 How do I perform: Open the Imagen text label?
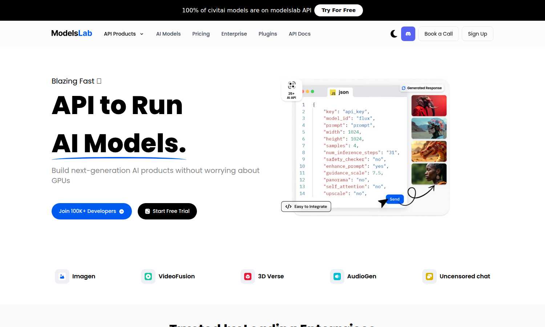pos(84,276)
